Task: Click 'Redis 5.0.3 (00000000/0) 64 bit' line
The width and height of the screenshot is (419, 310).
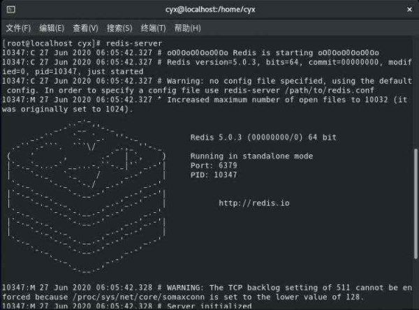Action: click(x=263, y=138)
